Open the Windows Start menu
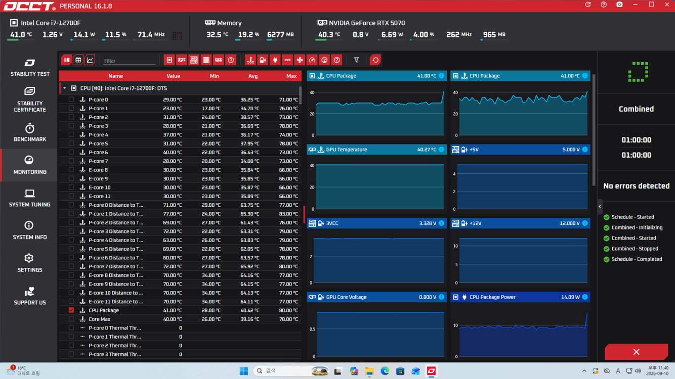675x379 pixels. 243,371
